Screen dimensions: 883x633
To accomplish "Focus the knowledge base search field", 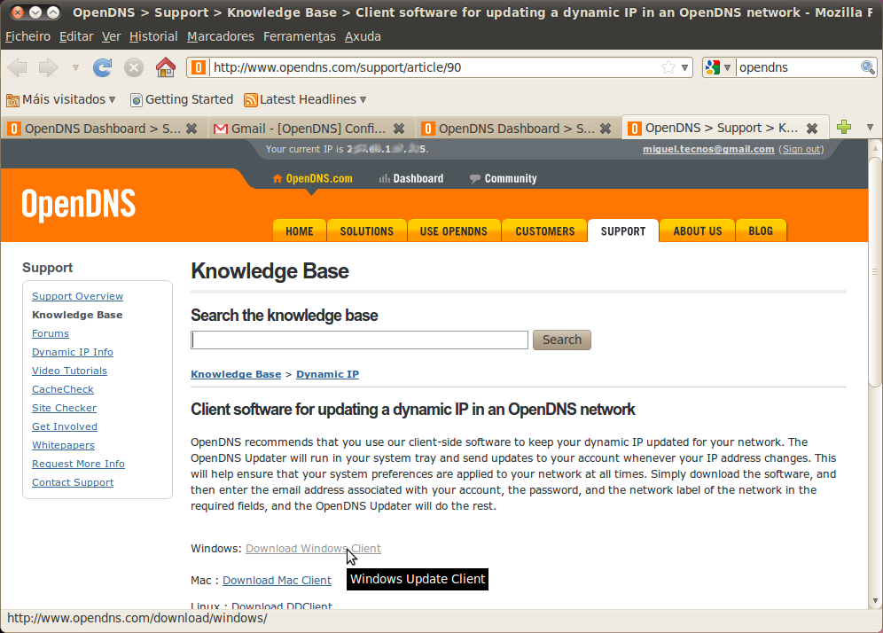I will (x=359, y=340).
